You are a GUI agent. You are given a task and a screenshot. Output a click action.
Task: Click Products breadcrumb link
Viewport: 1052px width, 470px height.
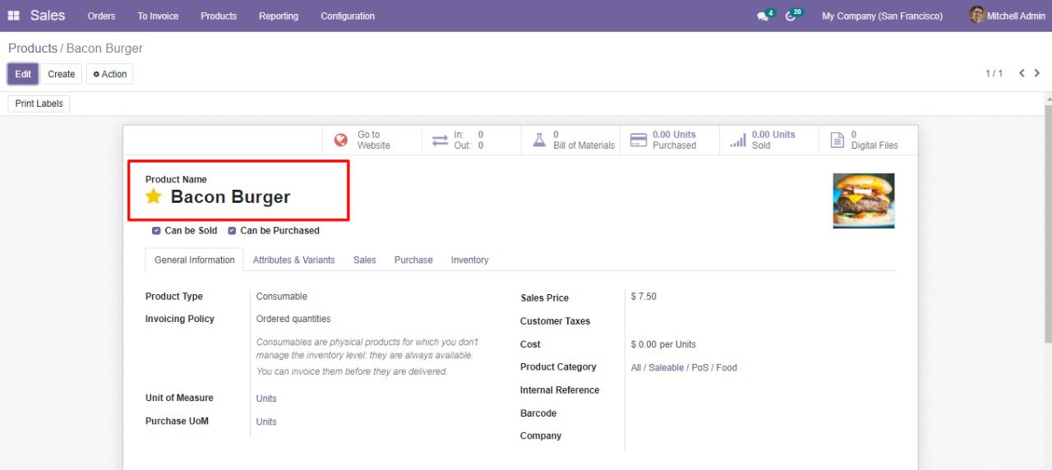click(x=33, y=48)
